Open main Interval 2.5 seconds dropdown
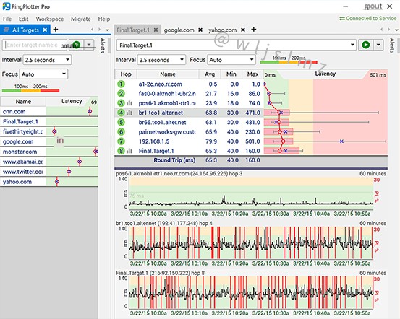400x319 pixels. click(161, 60)
